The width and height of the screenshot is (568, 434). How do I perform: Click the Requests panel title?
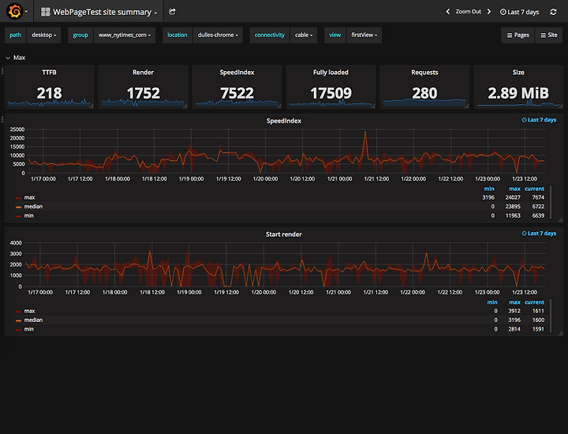click(x=424, y=73)
